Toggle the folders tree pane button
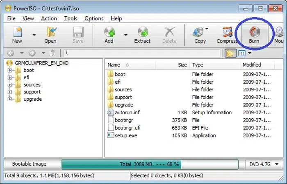 230,53
